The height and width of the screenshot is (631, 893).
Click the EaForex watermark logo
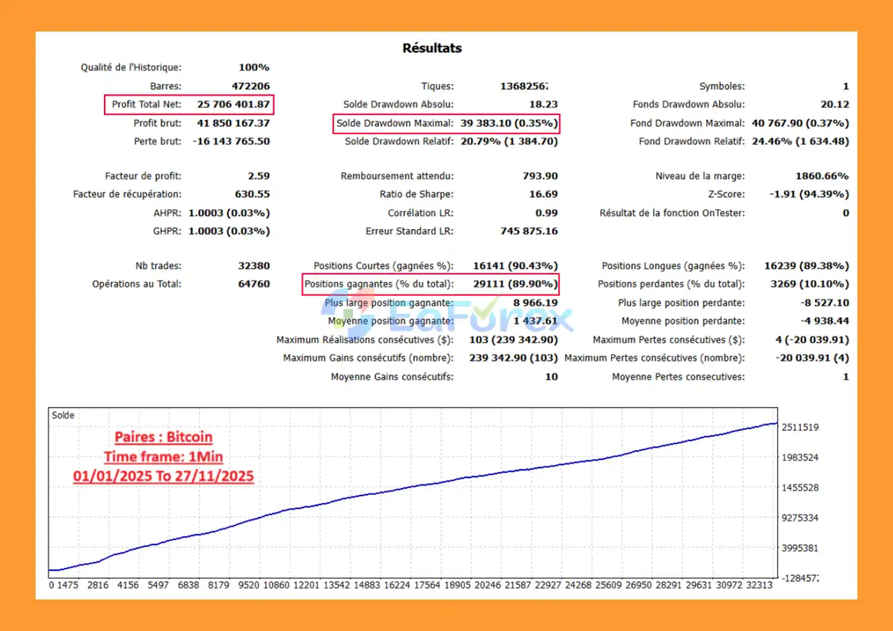[x=446, y=318]
